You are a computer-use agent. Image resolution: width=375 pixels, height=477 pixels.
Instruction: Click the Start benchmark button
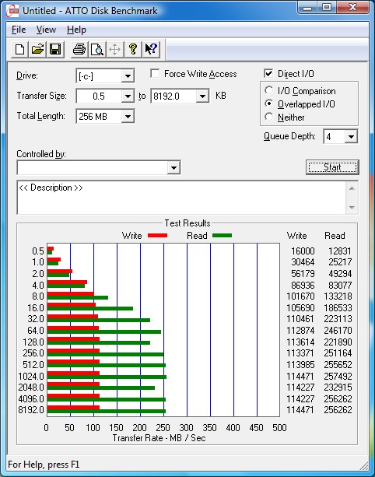[x=332, y=167]
